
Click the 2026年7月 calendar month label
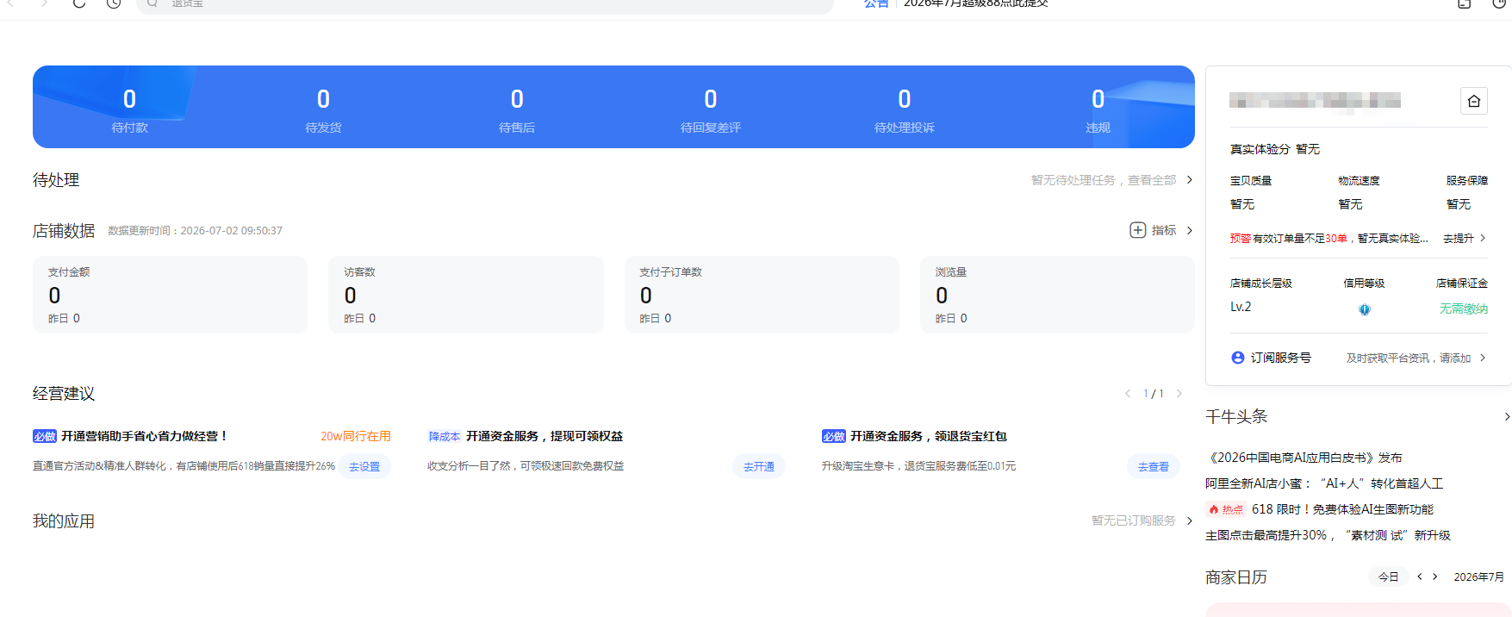point(1479,576)
